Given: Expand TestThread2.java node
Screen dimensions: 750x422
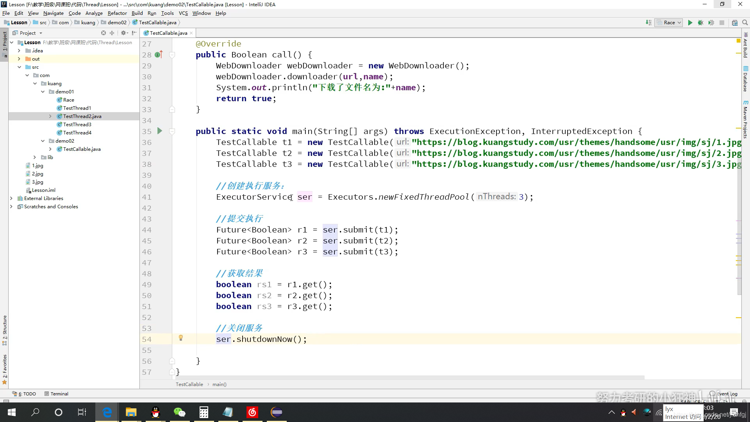Looking at the screenshot, I should (x=50, y=116).
